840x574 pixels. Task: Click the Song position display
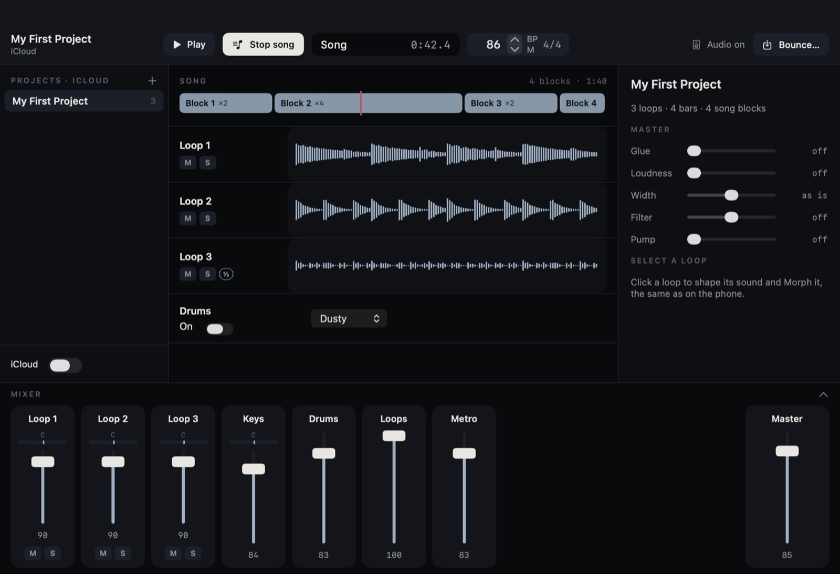(x=385, y=45)
